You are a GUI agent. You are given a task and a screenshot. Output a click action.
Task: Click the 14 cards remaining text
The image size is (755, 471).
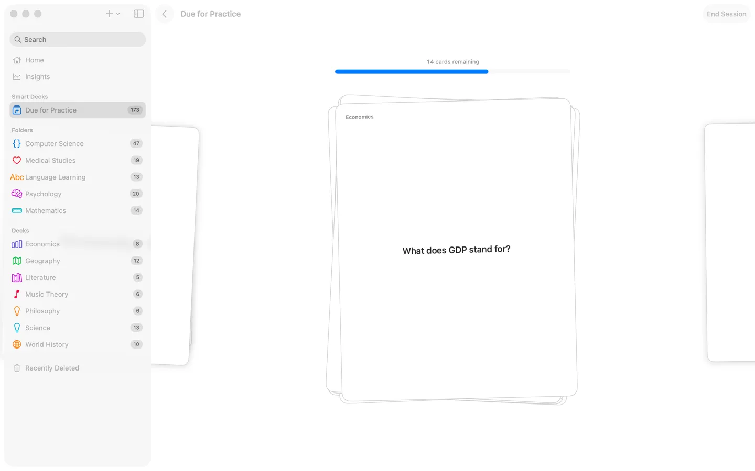453,62
